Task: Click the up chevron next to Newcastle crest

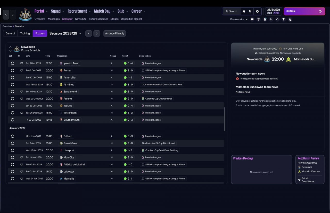Action: pyautogui.click(x=10, y=47)
